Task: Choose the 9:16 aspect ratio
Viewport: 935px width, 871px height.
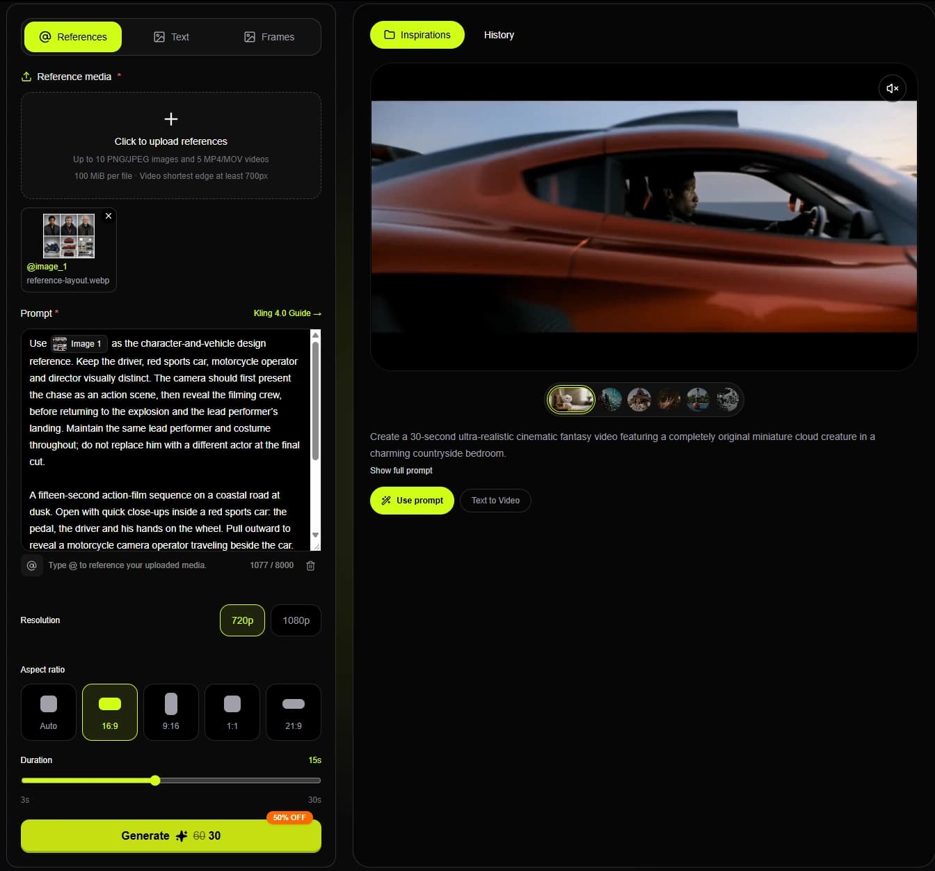Action: pos(171,712)
